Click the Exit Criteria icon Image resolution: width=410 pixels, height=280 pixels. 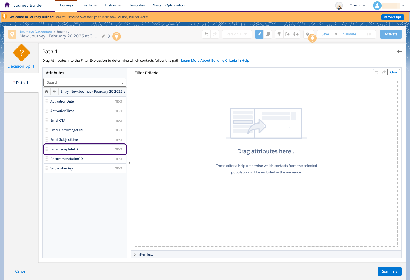tap(288, 34)
